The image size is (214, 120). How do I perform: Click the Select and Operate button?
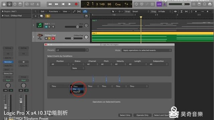162,115
